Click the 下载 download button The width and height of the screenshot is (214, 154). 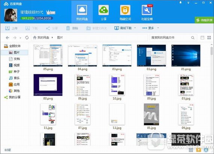[x=32, y=28]
